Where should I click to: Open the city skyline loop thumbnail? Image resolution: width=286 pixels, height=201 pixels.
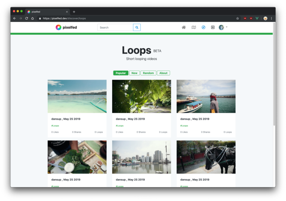pos(142,157)
